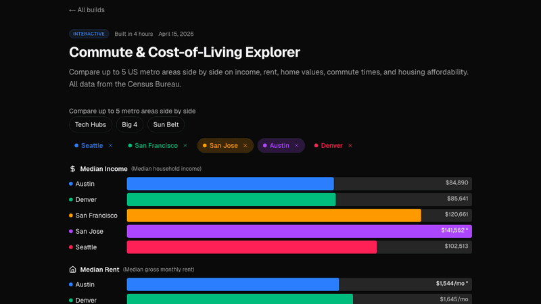Image resolution: width=541 pixels, height=304 pixels.
Task: Go back via All builds link
Action: point(87,10)
